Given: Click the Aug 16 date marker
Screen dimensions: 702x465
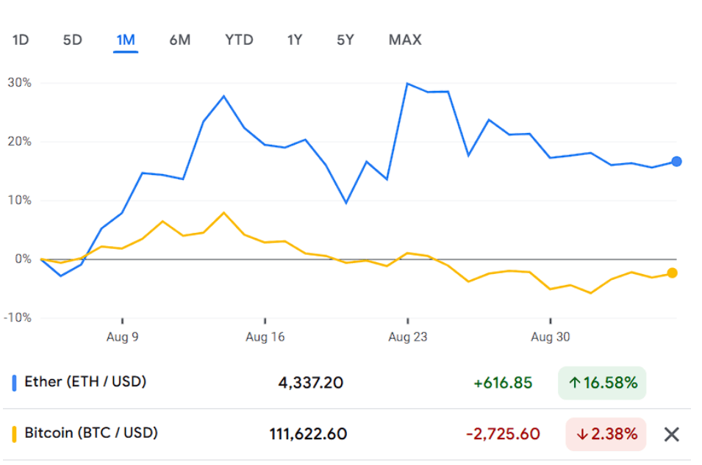Looking at the screenshot, I should 265,337.
